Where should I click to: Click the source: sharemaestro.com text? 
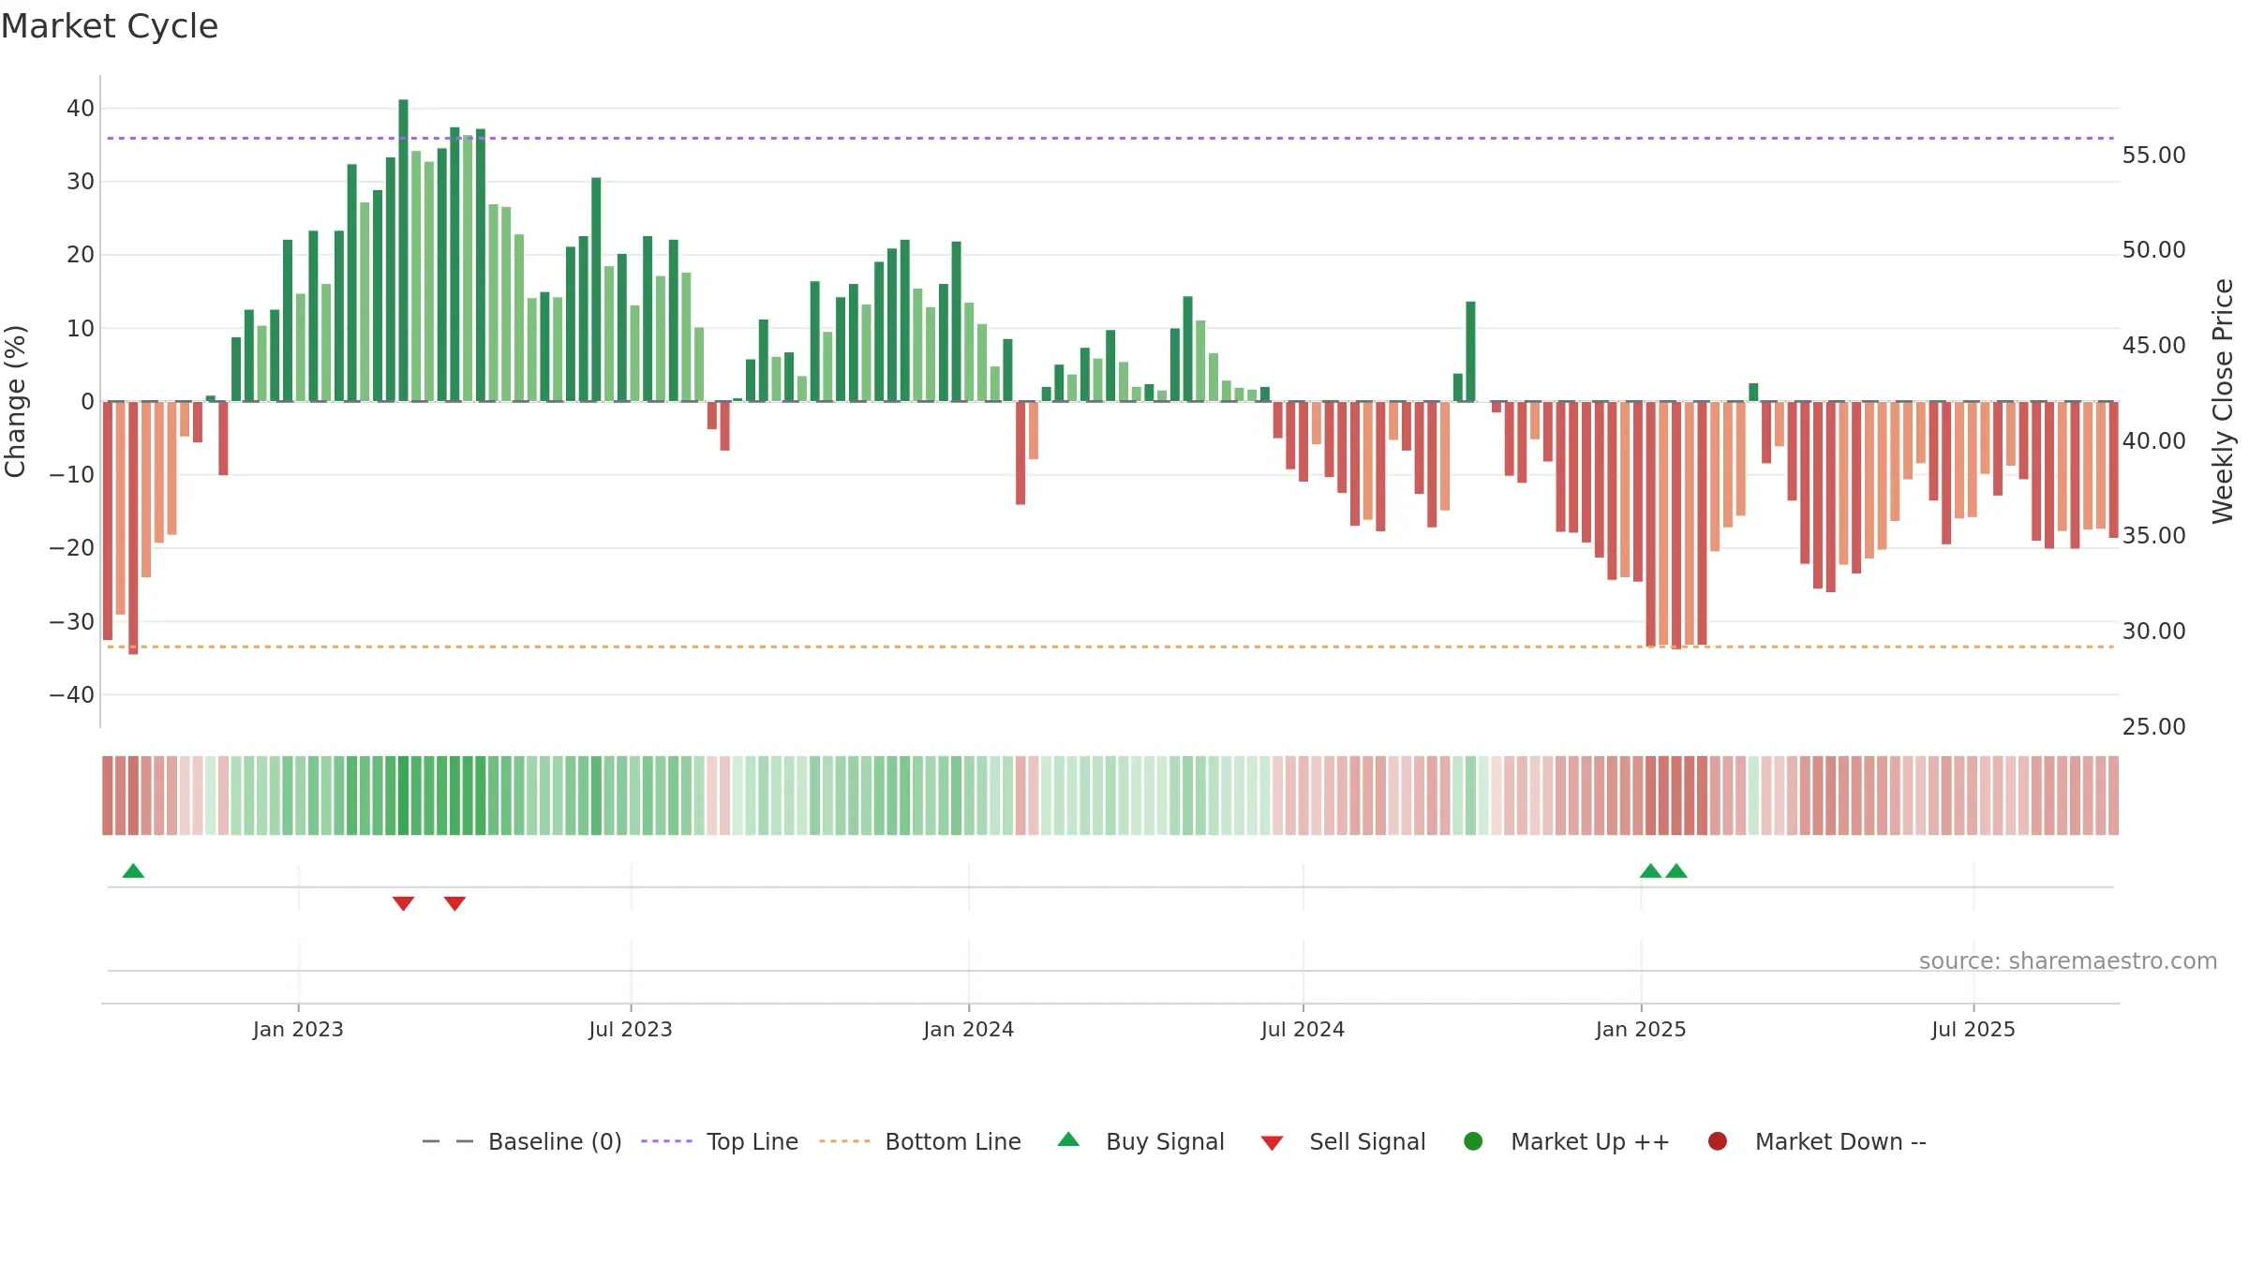[x=2068, y=961]
